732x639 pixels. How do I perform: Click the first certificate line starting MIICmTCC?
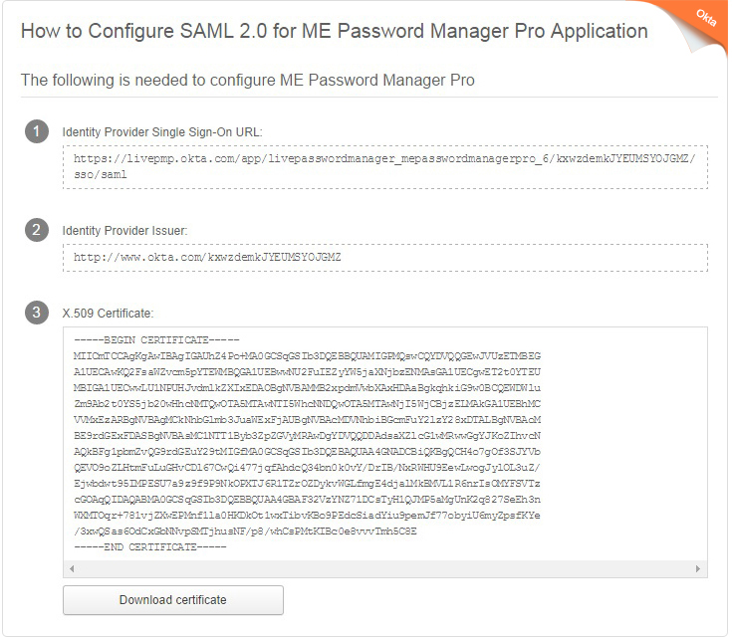pos(307,356)
